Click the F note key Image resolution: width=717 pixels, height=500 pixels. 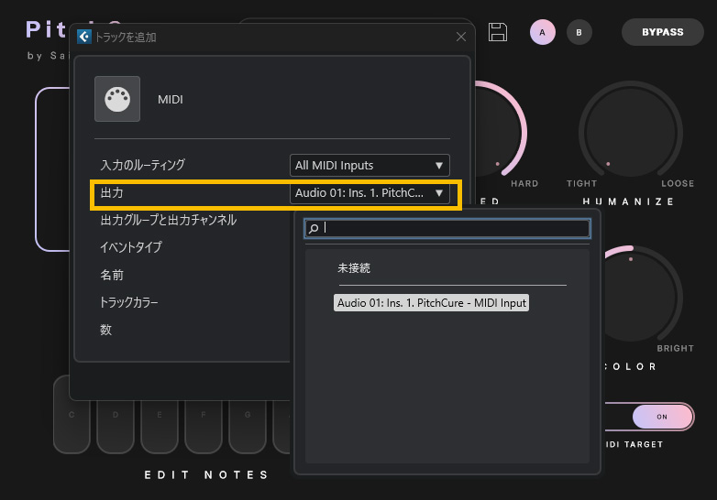203,426
